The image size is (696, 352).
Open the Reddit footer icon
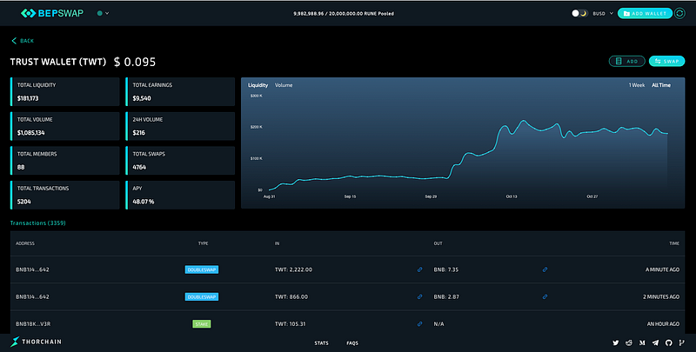pyautogui.click(x=629, y=342)
